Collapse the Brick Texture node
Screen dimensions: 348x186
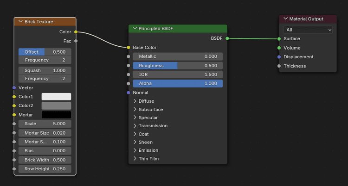[20, 22]
